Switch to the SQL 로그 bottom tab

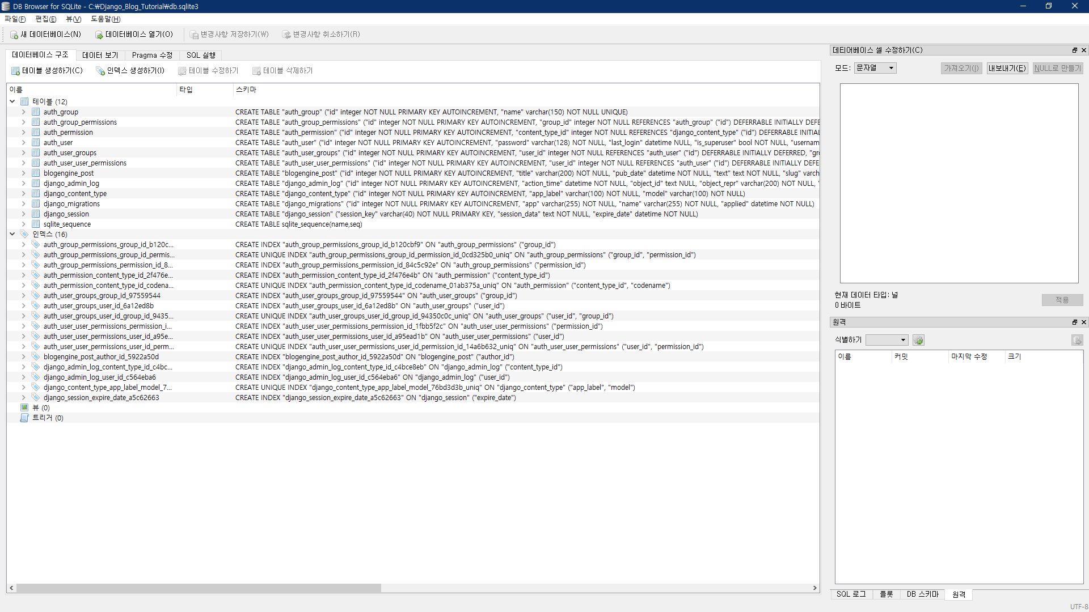click(x=851, y=594)
